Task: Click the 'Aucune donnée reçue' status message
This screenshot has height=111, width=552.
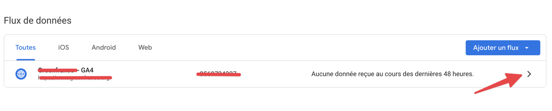Action: [x=392, y=74]
